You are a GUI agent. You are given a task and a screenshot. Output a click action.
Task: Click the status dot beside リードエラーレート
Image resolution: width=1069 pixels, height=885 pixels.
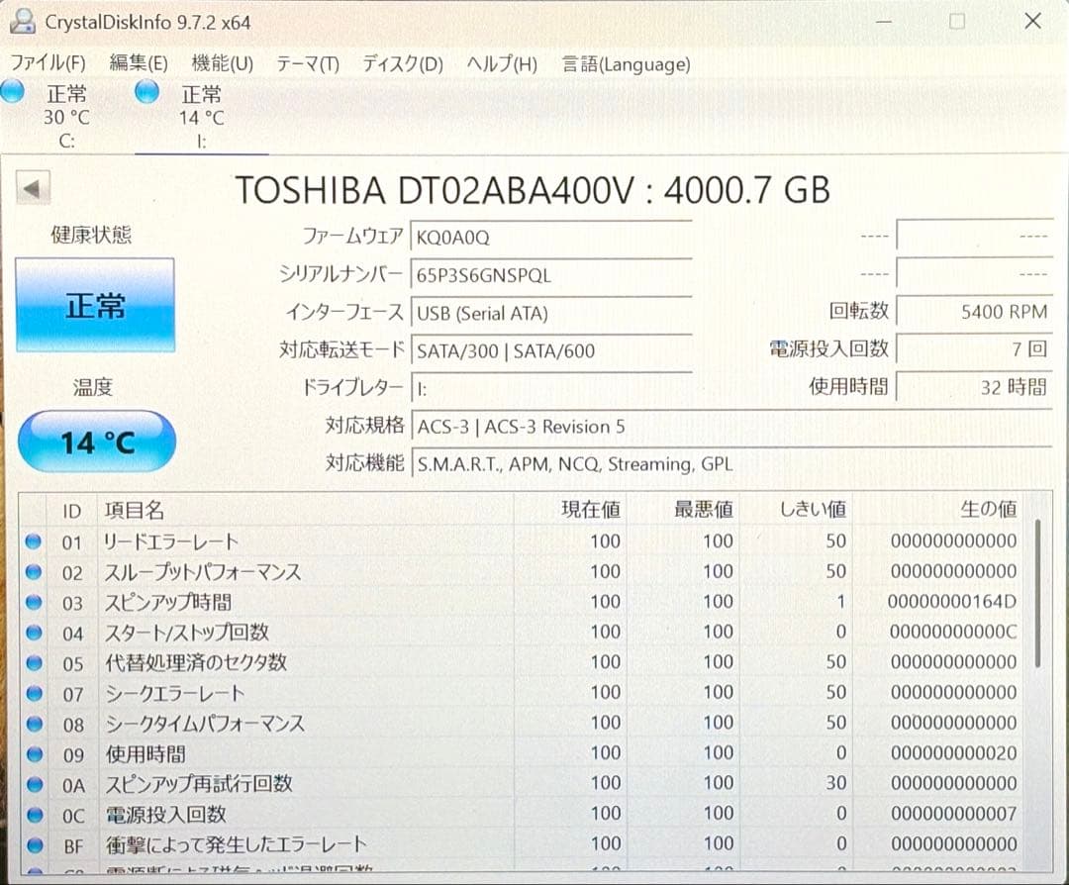(x=32, y=541)
